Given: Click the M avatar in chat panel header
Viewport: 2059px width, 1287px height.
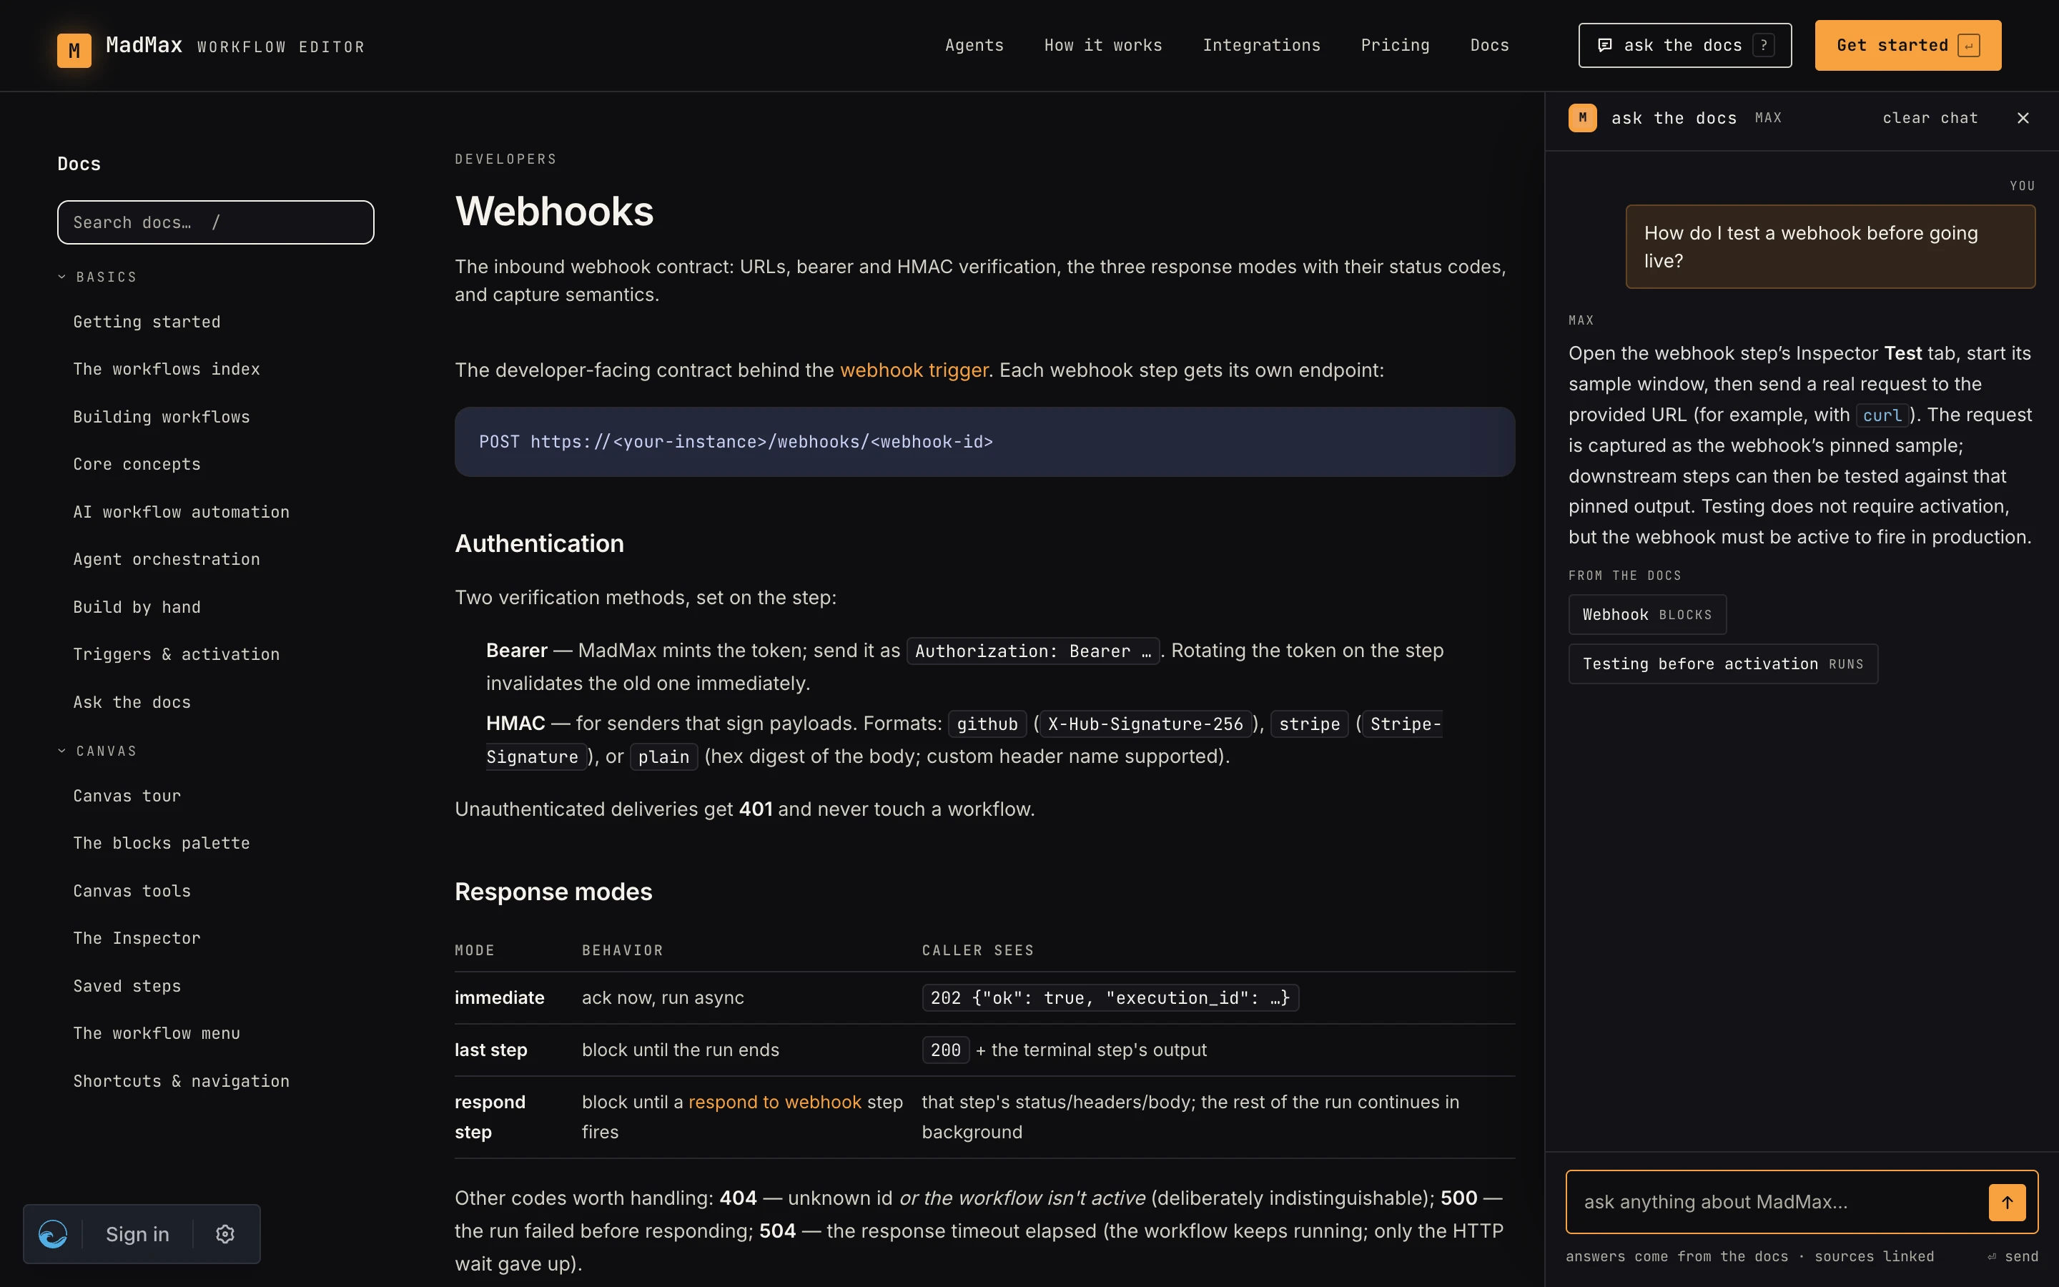Looking at the screenshot, I should point(1581,118).
